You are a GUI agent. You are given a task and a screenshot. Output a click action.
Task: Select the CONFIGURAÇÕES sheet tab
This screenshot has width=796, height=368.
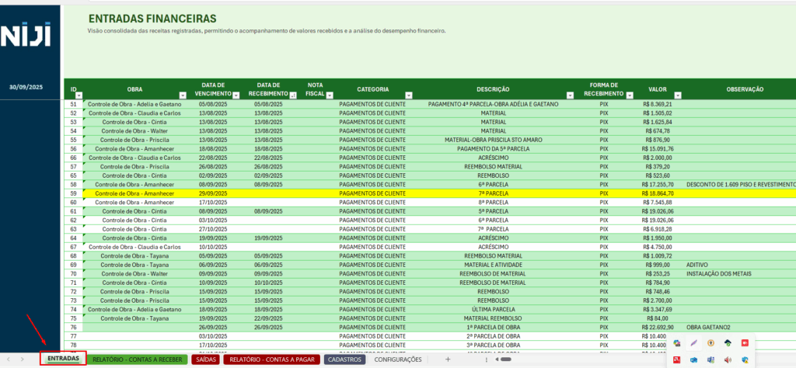[x=398, y=359]
